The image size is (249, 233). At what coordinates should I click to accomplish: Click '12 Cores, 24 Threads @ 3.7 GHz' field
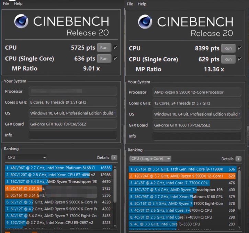click(197, 103)
